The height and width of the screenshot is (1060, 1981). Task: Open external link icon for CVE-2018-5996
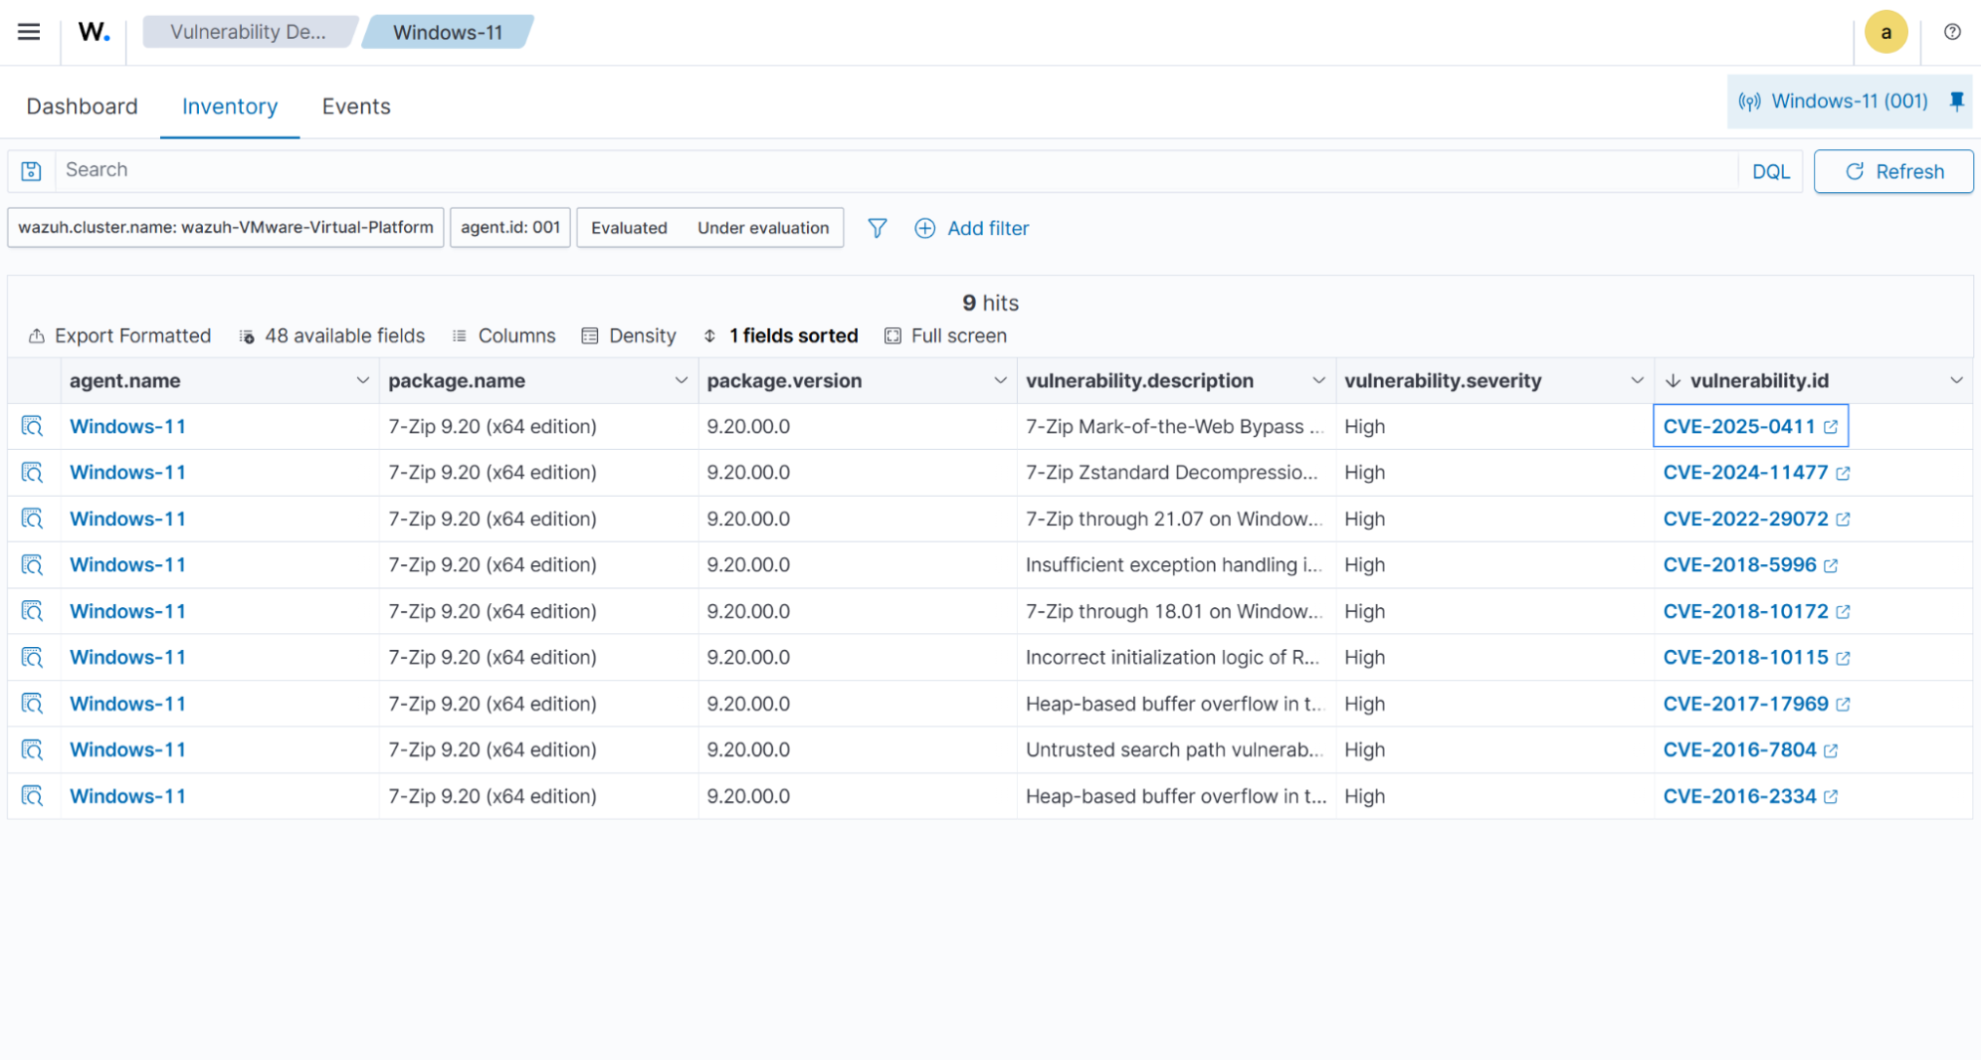click(x=1831, y=565)
